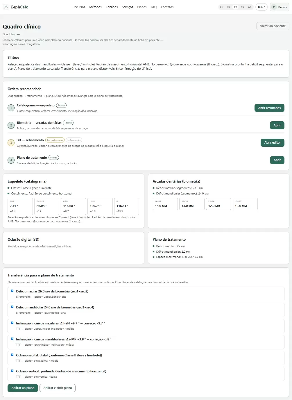Viewport: 292px width, 400px height.
Task: Select the SN-MP 26.08° metric card
Action: [47, 206]
